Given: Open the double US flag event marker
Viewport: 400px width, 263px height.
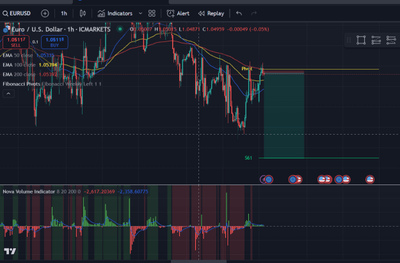Looking at the screenshot, I should point(324,179).
